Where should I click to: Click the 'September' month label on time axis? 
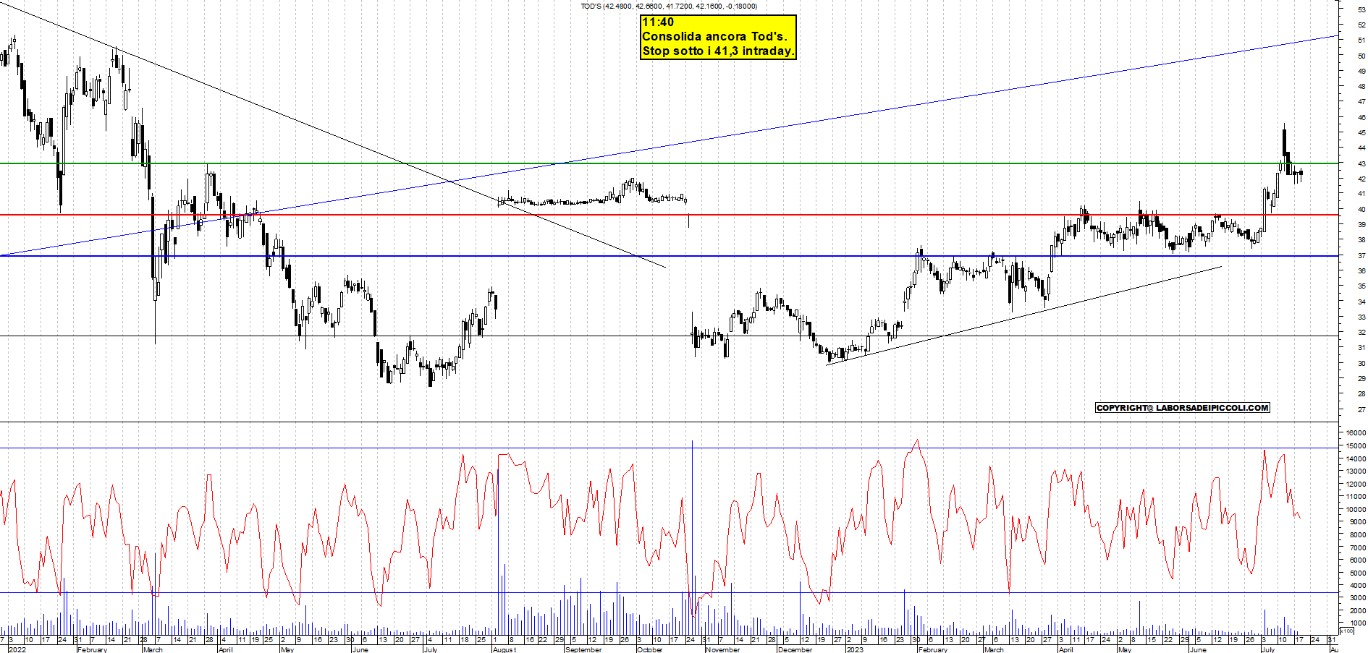point(583,649)
